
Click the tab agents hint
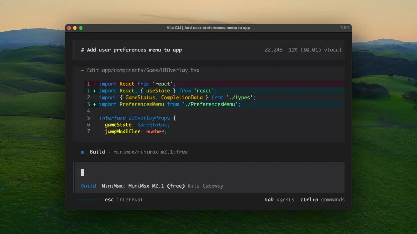pos(279,200)
